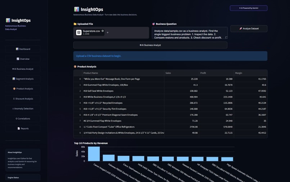Click the High Speed Automatic Letter Opener bar
This screenshot has height=182, width=290.
tap(227, 159)
